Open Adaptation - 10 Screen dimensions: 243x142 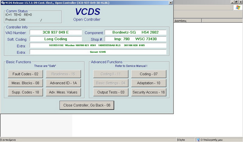(x=149, y=83)
